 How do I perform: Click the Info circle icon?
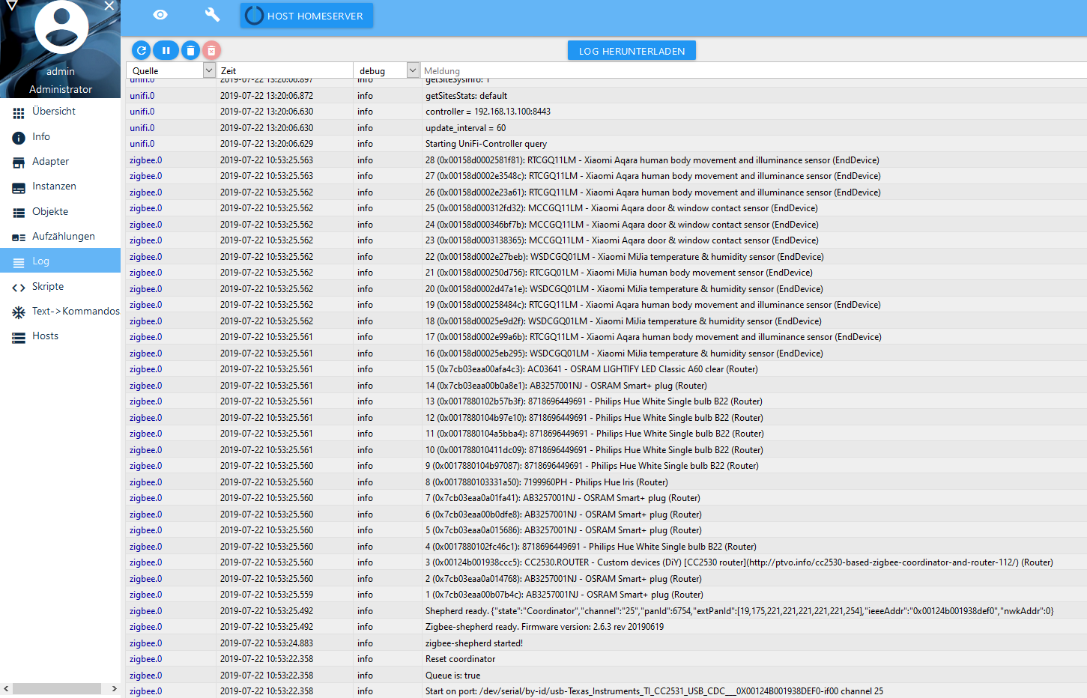[19, 138]
